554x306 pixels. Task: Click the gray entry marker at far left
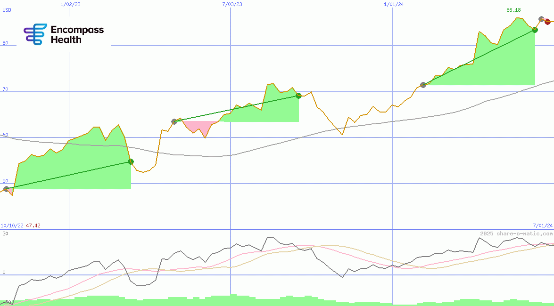6,189
